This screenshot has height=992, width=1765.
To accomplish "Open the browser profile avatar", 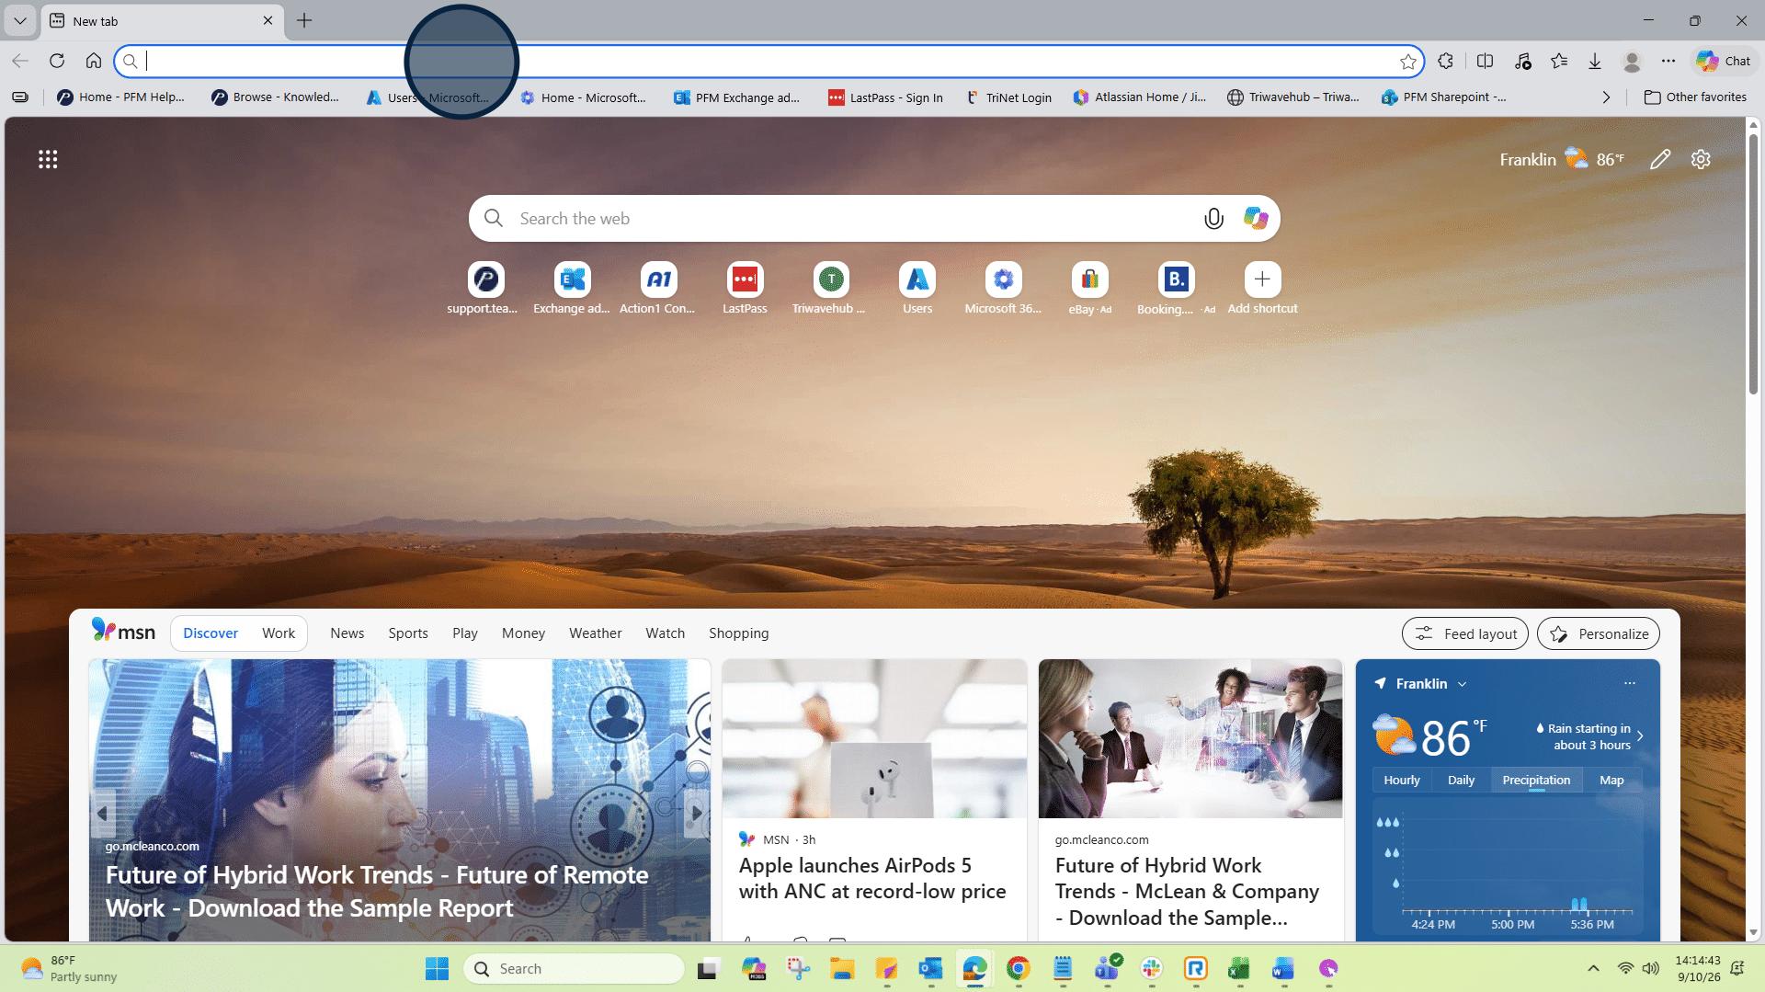I will [1633, 61].
